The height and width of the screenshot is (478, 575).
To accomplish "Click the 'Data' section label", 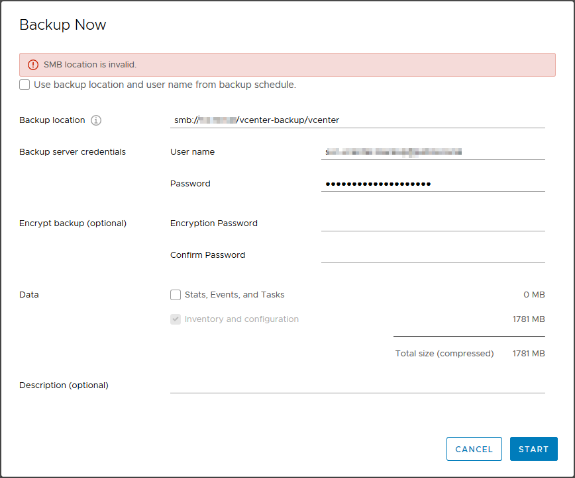I will 29,295.
